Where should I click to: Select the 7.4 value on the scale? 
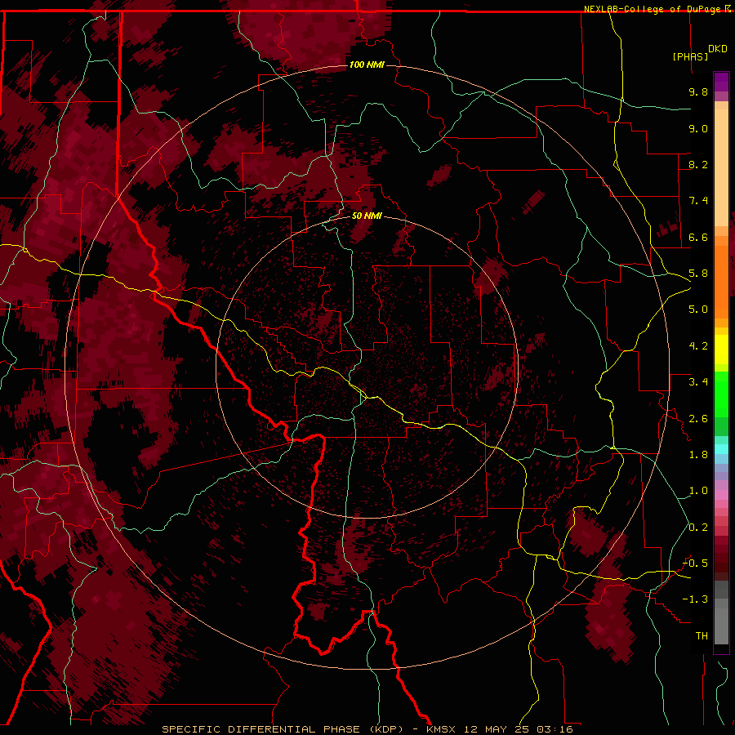click(x=698, y=201)
